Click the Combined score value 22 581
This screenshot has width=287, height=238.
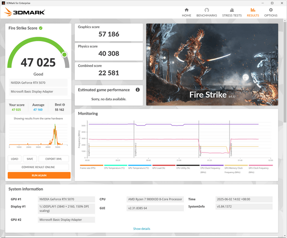[109, 73]
